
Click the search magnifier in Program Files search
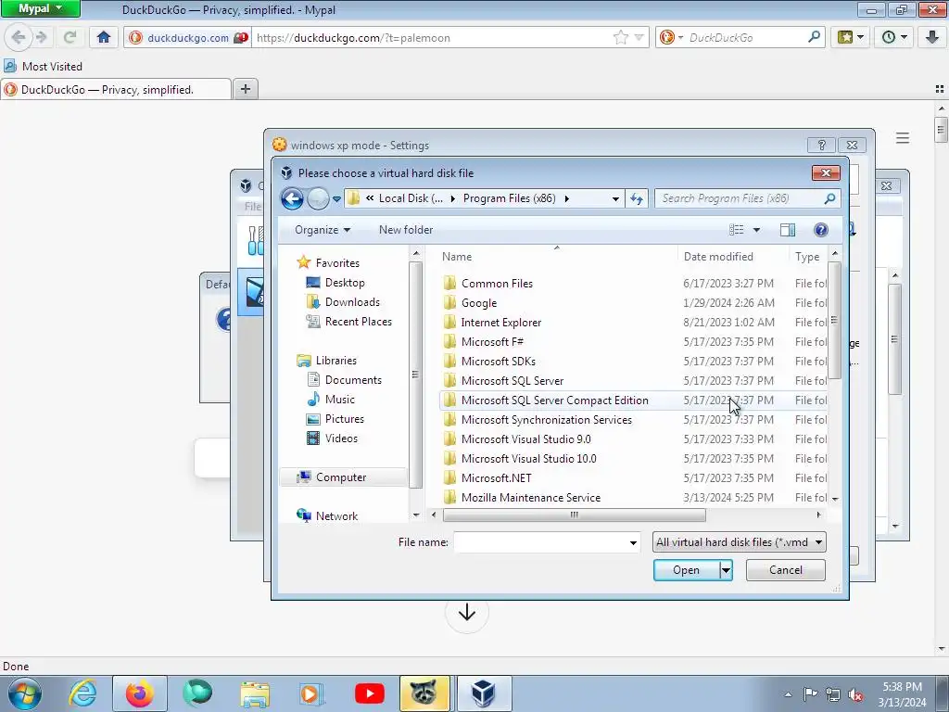[829, 198]
